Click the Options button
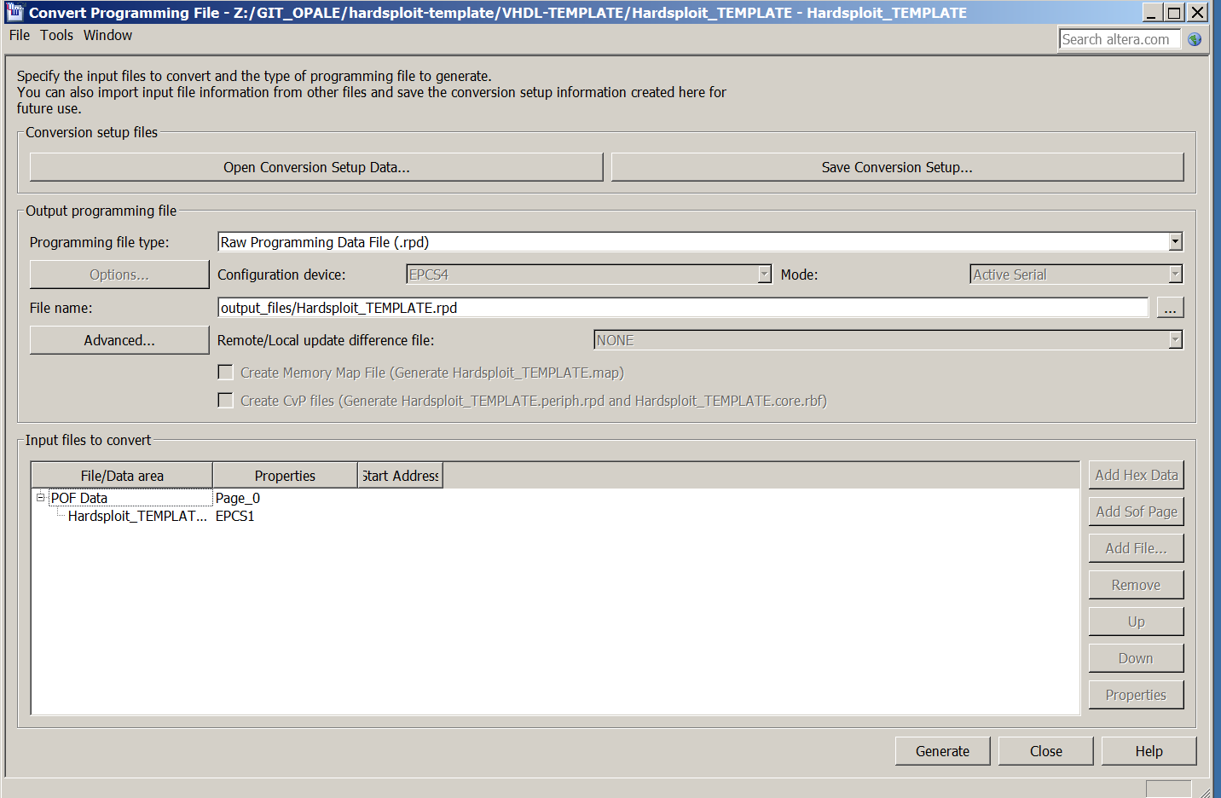Image resolution: width=1221 pixels, height=798 pixels. [119, 275]
